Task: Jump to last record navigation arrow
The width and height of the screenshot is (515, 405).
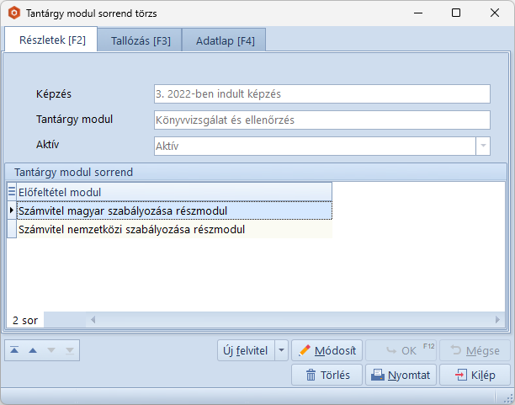Action: click(69, 350)
